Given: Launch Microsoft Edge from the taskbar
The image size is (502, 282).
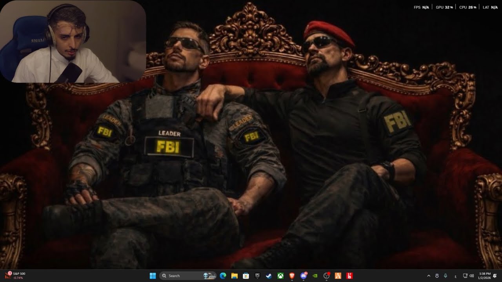Looking at the screenshot, I should (223, 276).
